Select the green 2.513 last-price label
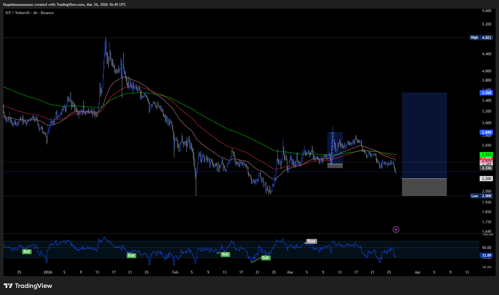Screen dimensions: 499x295 (486, 155)
